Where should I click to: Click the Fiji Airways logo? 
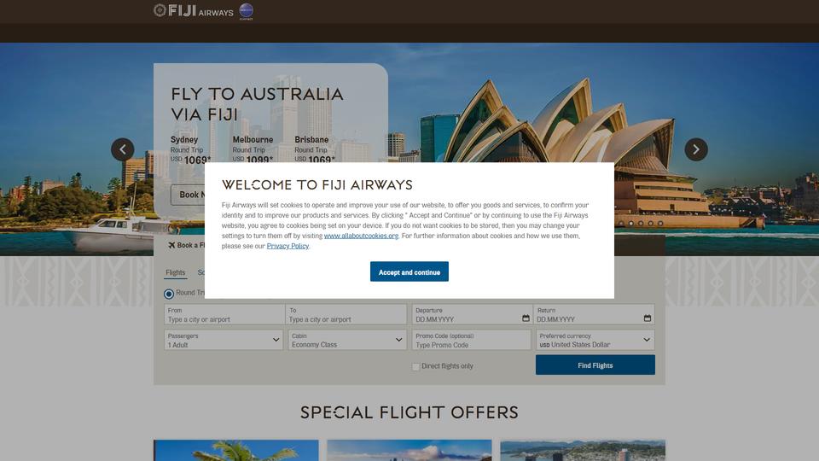tap(194, 11)
